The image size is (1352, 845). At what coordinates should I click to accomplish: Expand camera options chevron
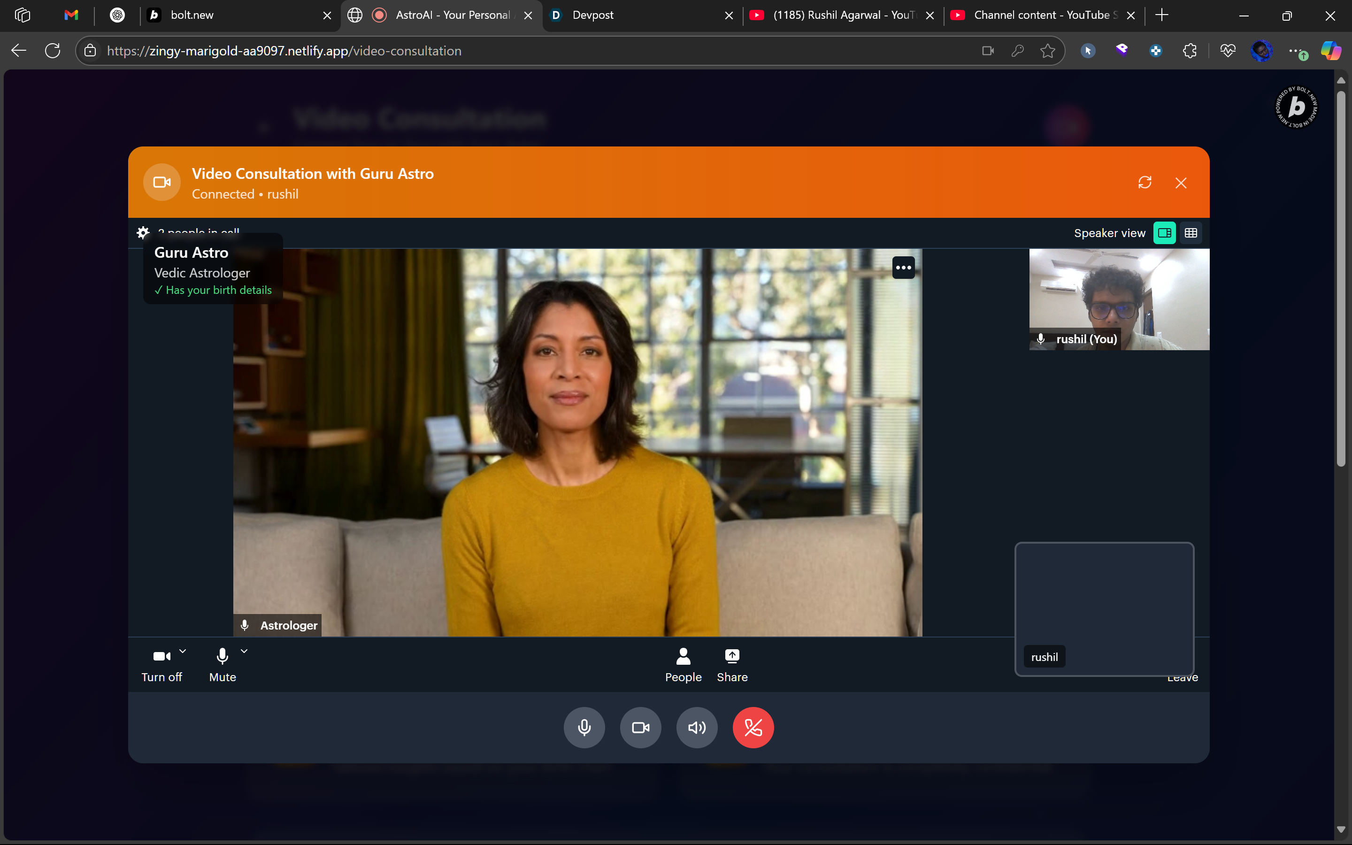[x=183, y=651]
